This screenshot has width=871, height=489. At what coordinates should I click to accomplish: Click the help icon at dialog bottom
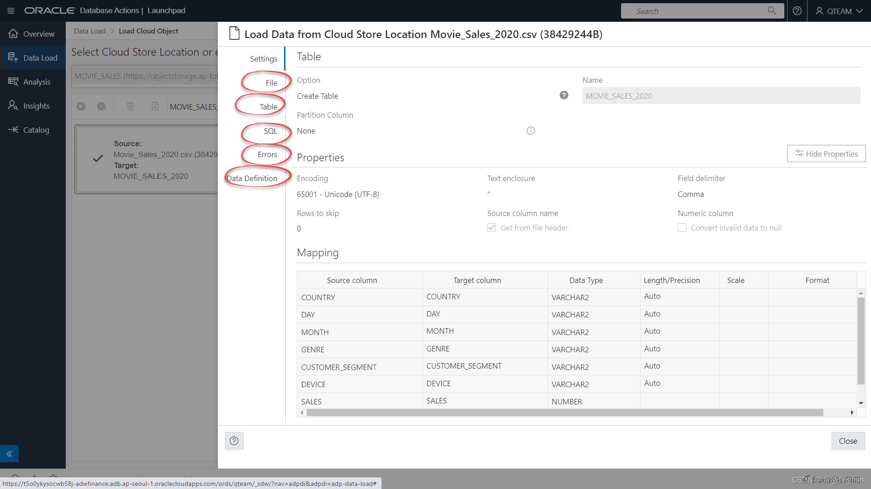point(234,441)
